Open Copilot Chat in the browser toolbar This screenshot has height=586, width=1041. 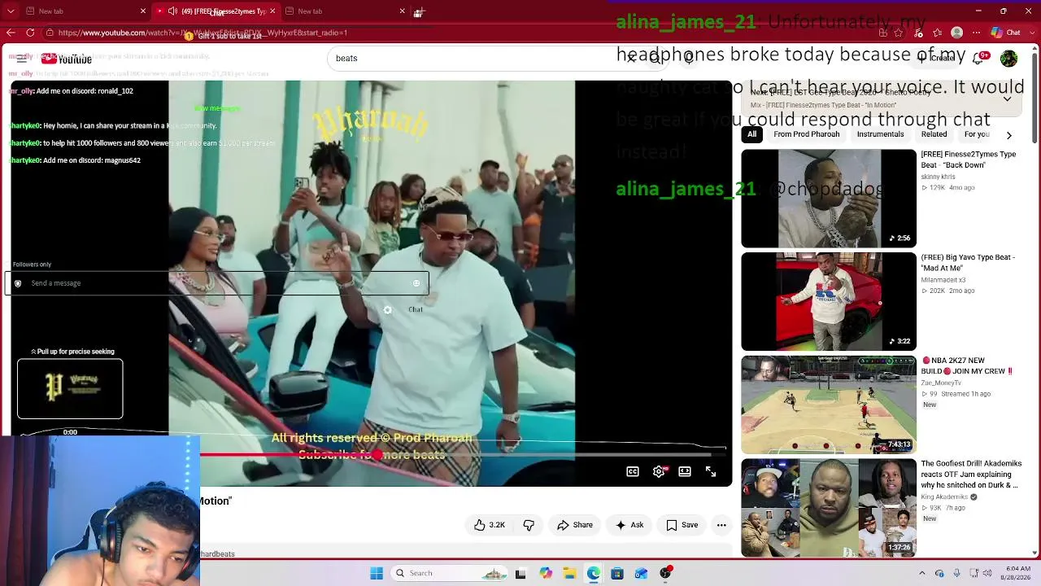point(1005,33)
